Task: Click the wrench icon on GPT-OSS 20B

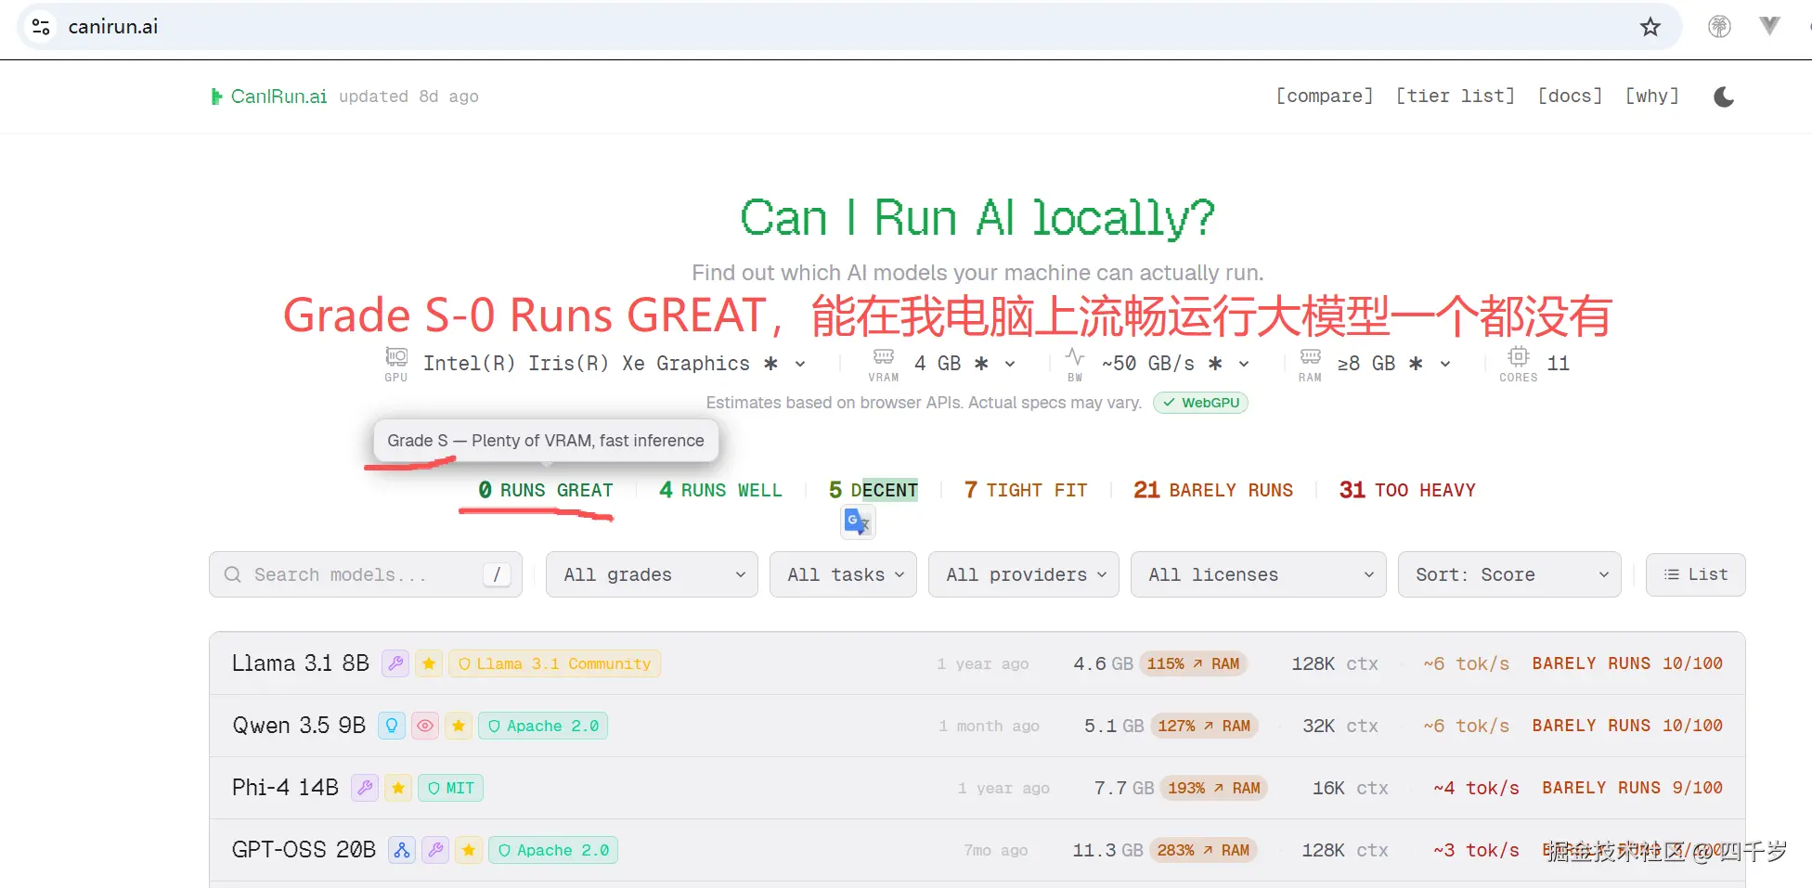Action: point(435,850)
